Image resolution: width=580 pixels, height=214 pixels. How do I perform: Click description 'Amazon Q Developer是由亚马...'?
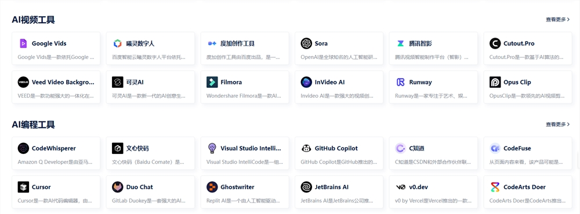click(55, 163)
